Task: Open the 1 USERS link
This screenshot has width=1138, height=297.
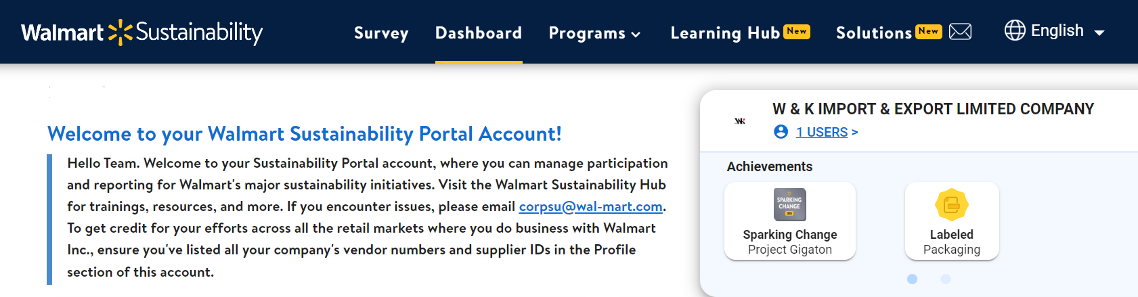Action: [x=821, y=133]
